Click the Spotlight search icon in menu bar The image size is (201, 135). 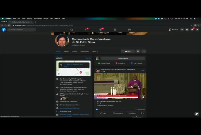click(x=191, y=19)
